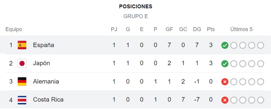Click the Últimos 5 column header
This screenshot has height=109, width=271.
[x=242, y=29]
